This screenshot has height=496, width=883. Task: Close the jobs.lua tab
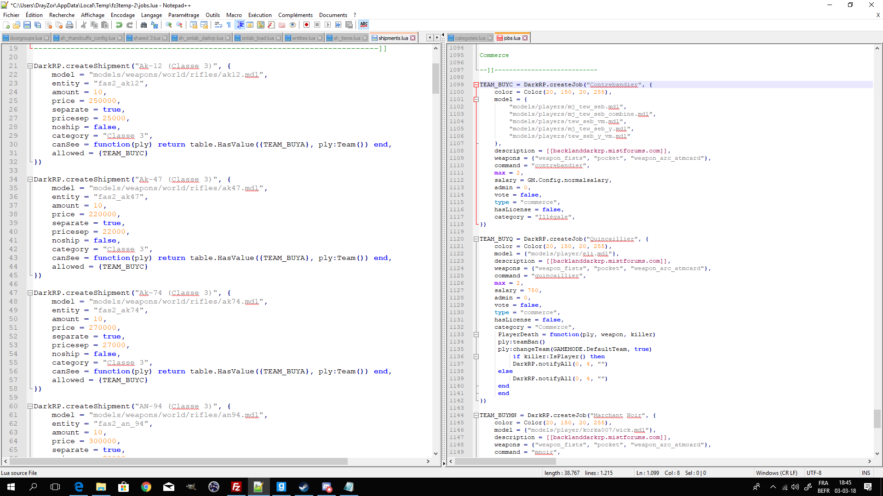pyautogui.click(x=525, y=38)
